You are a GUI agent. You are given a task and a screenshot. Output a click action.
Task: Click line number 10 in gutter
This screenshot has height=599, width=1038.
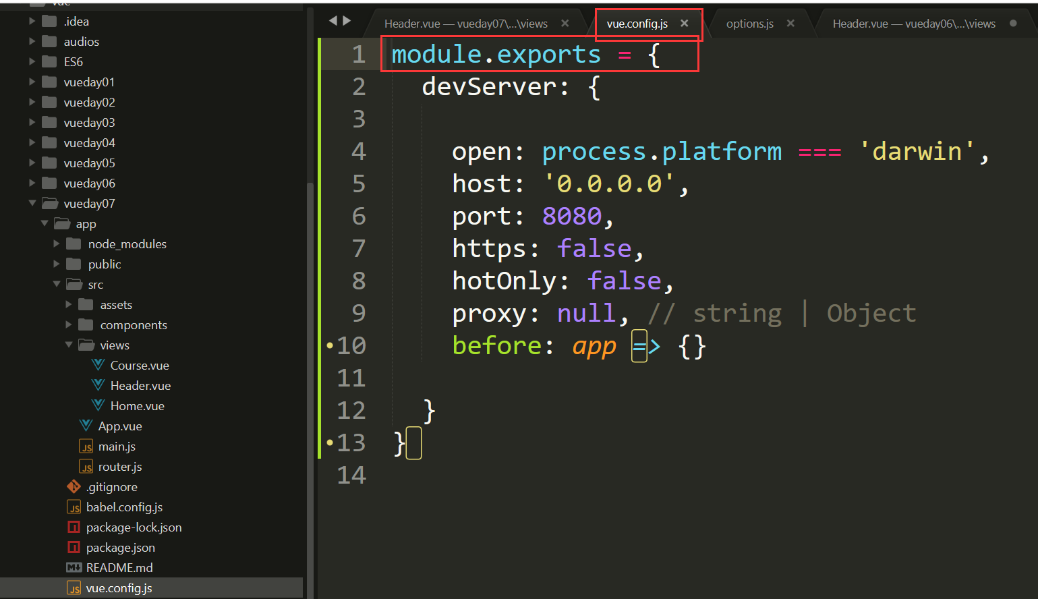coord(351,345)
